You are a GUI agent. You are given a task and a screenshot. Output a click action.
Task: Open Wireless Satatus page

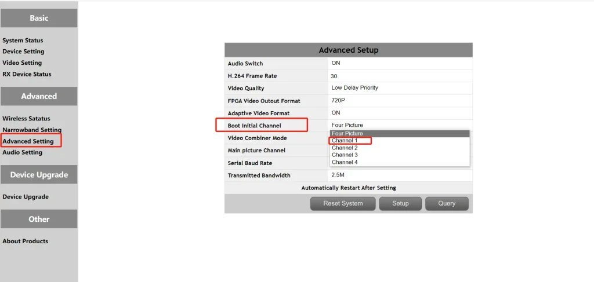coord(26,119)
